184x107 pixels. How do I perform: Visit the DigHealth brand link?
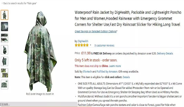pos(83,41)
